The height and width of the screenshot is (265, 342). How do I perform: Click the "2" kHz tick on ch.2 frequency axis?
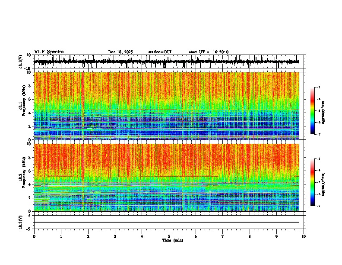pos(30,198)
